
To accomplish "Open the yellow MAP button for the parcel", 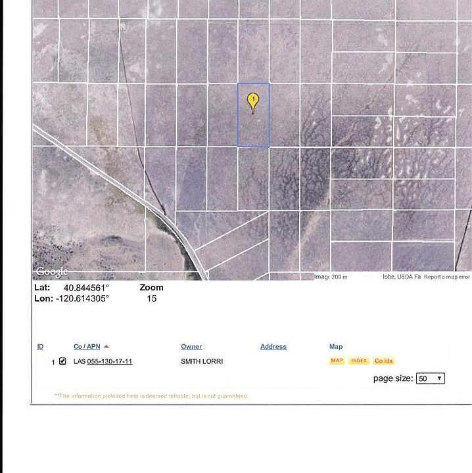I will (337, 361).
